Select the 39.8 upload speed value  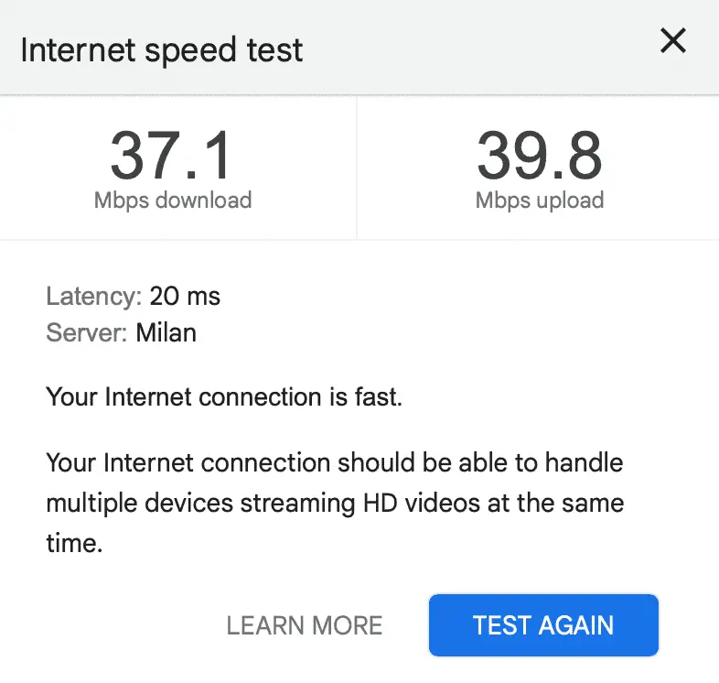pos(540,155)
